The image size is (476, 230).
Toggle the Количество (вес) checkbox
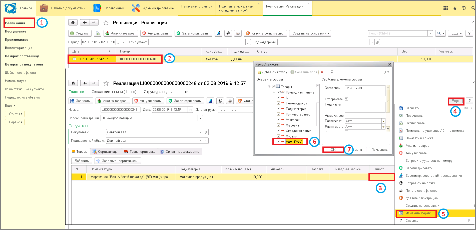coord(278,114)
